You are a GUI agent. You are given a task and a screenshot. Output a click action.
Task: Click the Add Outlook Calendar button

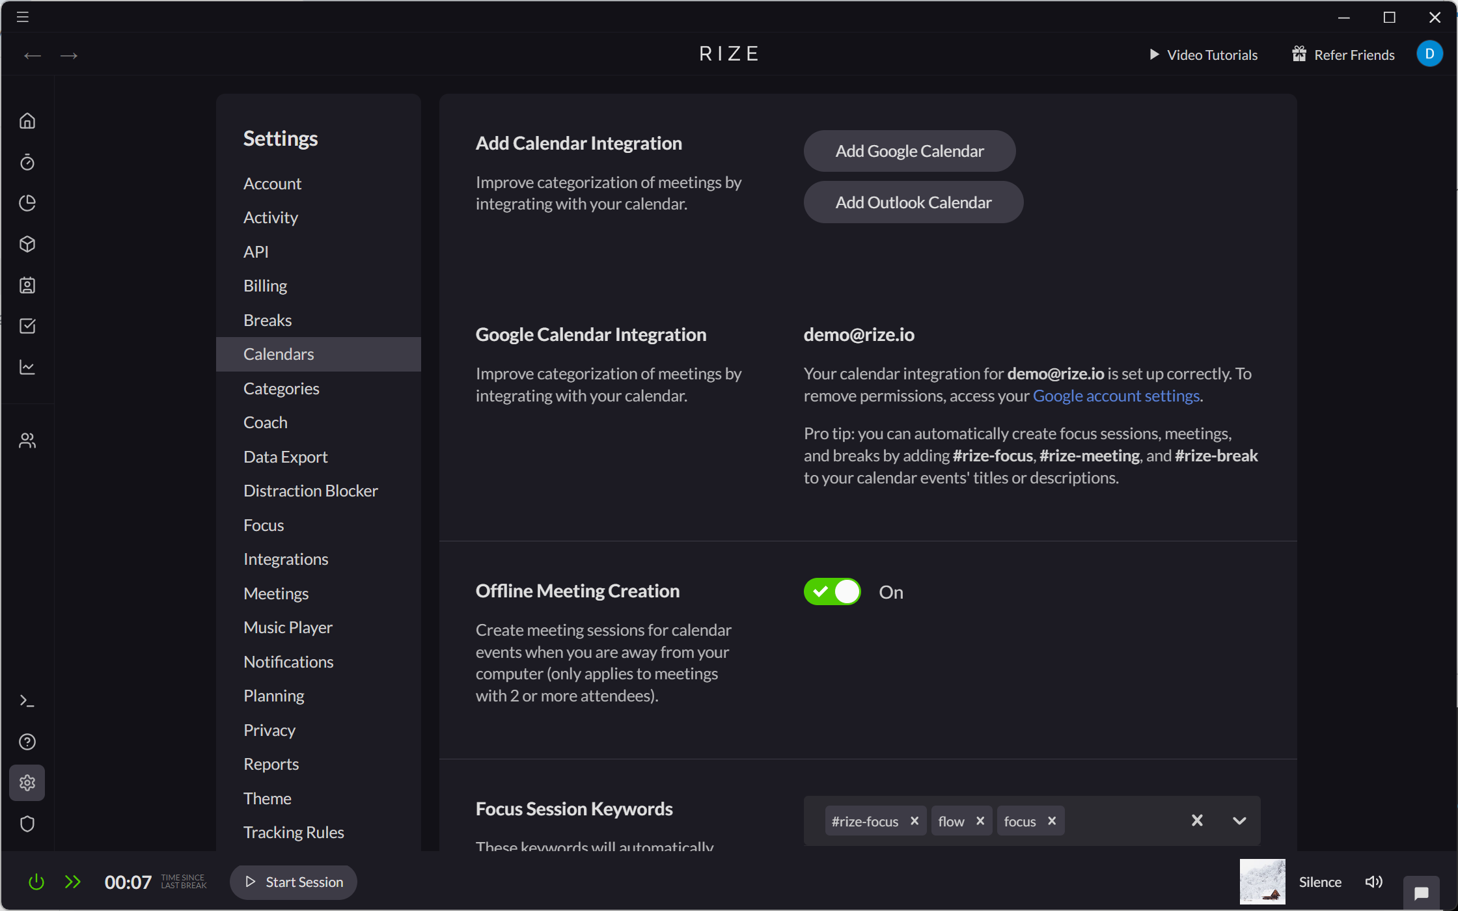(x=913, y=202)
